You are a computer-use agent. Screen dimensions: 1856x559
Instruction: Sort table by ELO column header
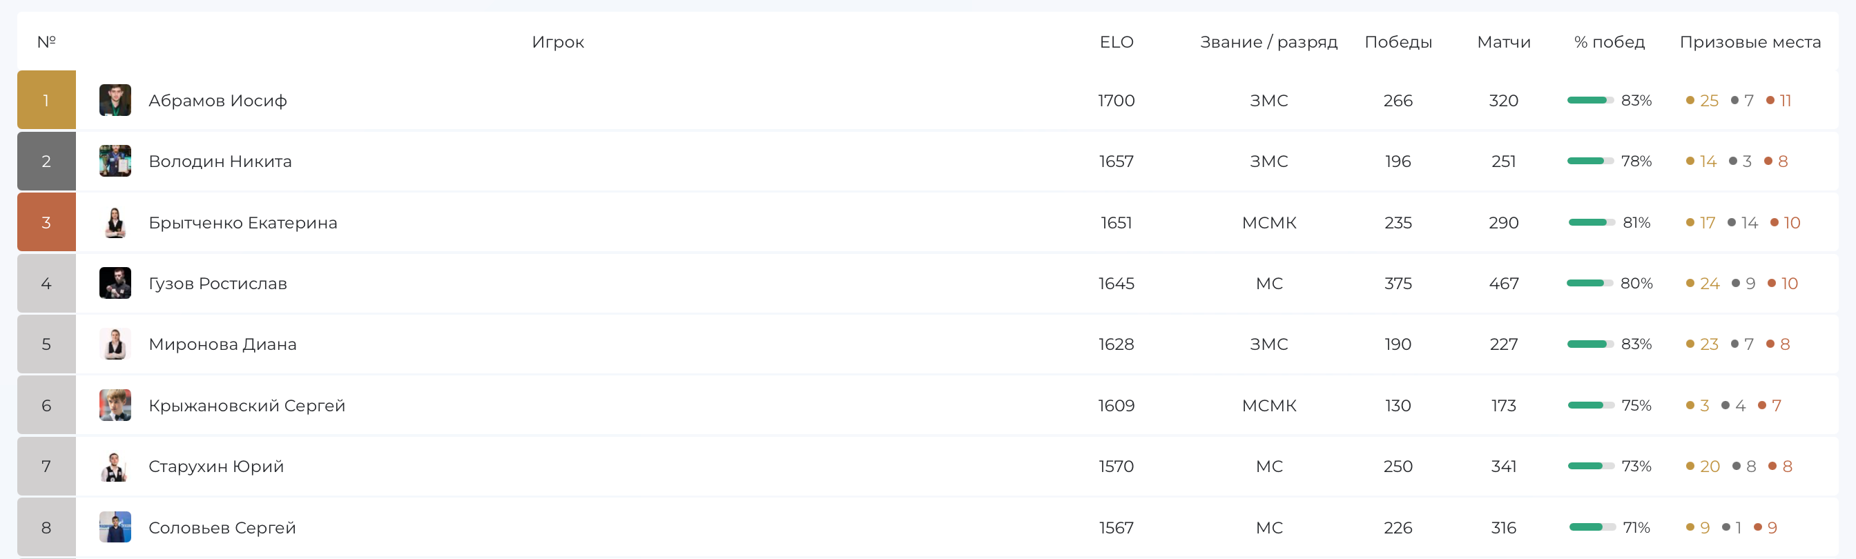(x=1116, y=42)
